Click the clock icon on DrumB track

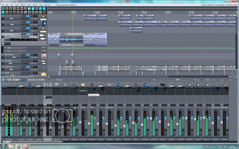44,74
